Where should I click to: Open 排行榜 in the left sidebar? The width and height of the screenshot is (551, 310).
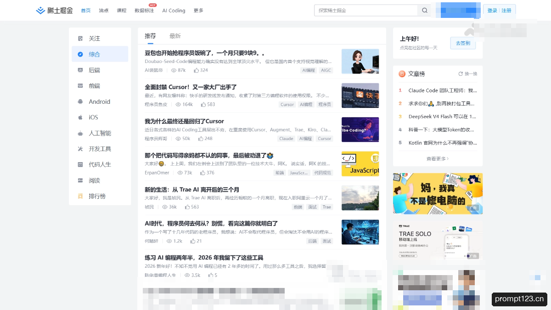100,196
